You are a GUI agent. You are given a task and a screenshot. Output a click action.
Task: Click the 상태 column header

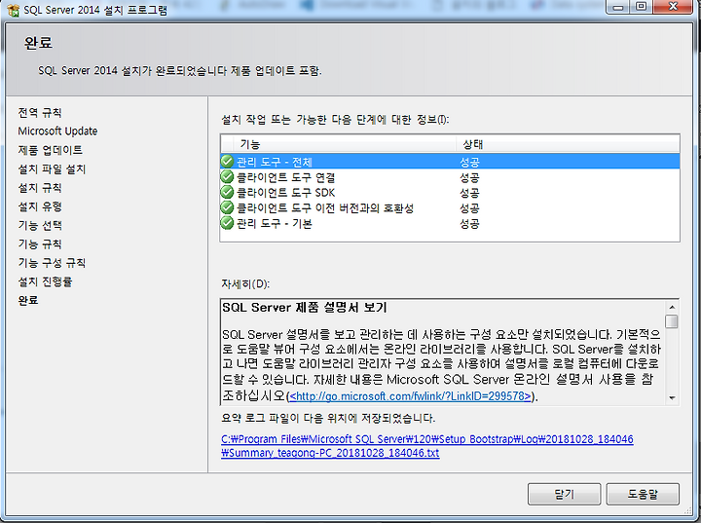point(568,144)
